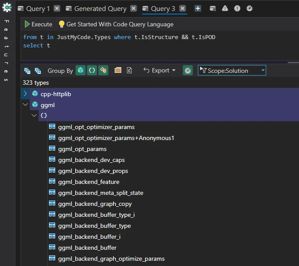Click the C source file icon in toolbar
Image resolution: width=299 pixels, height=266 pixels.
click(x=129, y=70)
